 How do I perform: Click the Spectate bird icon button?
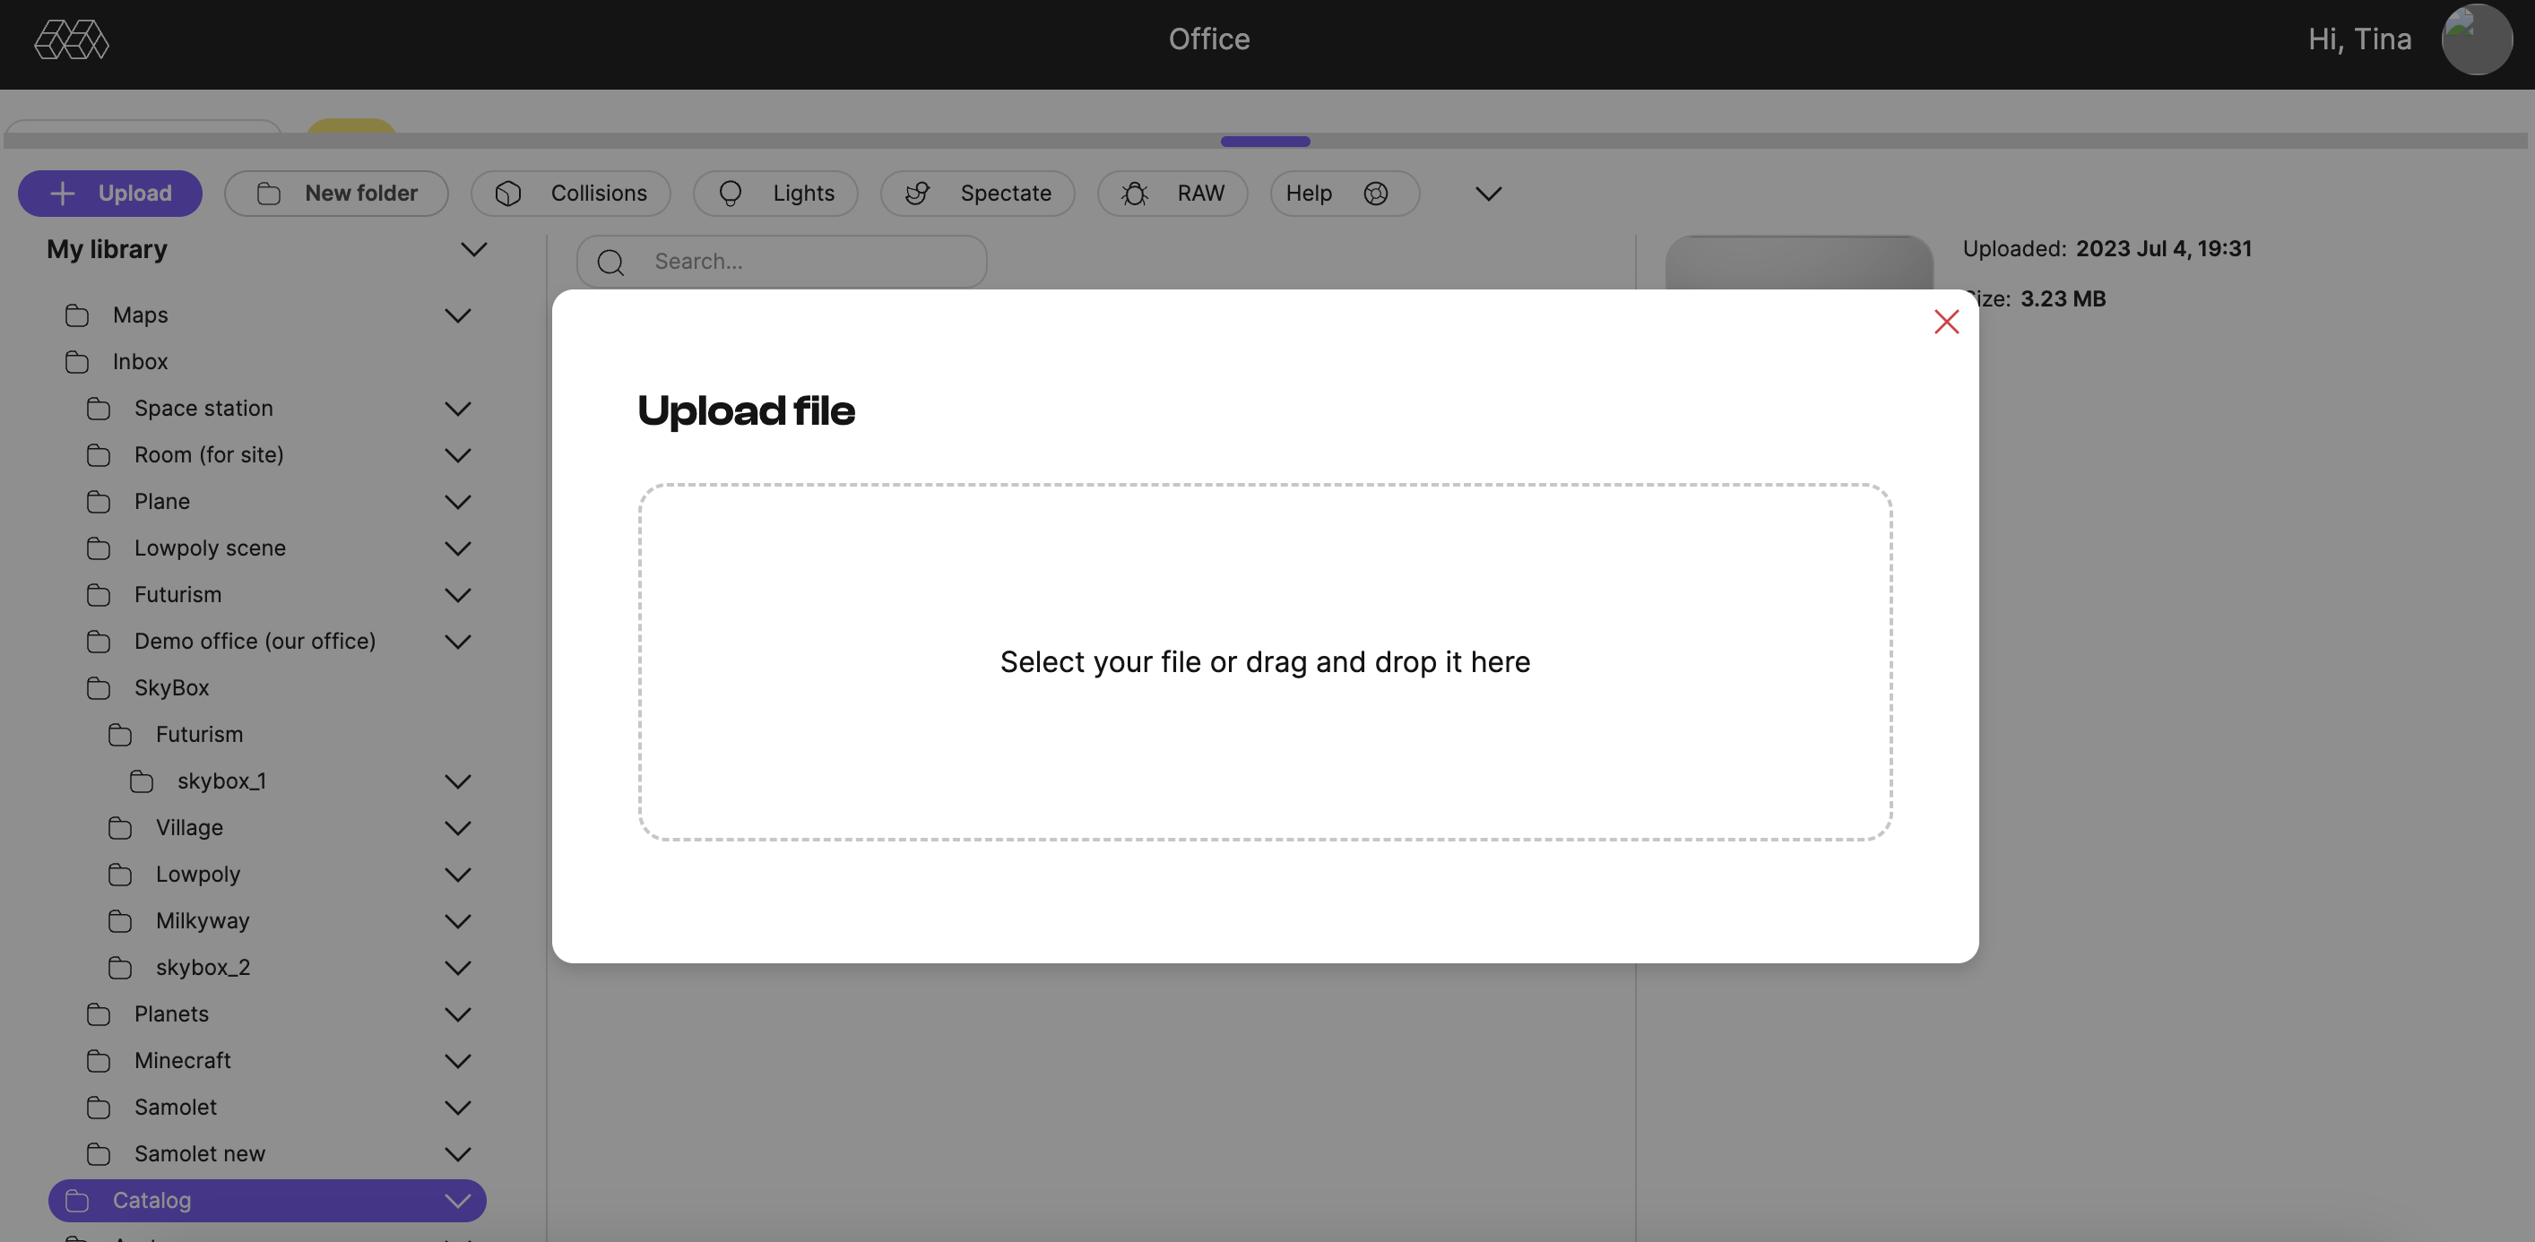point(976,193)
